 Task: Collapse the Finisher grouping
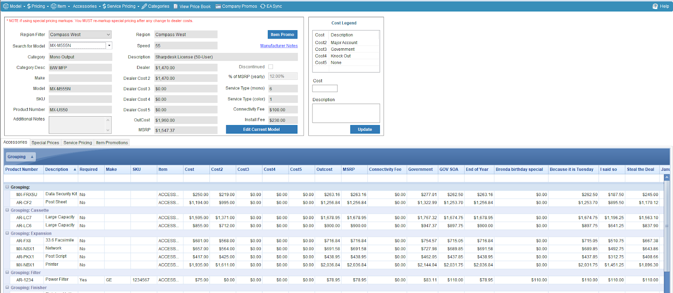7,287
